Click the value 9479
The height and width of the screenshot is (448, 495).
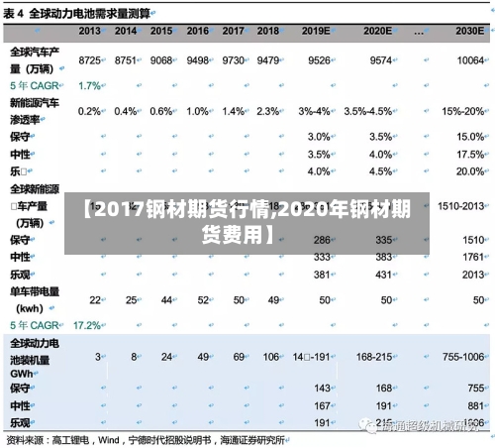click(268, 60)
